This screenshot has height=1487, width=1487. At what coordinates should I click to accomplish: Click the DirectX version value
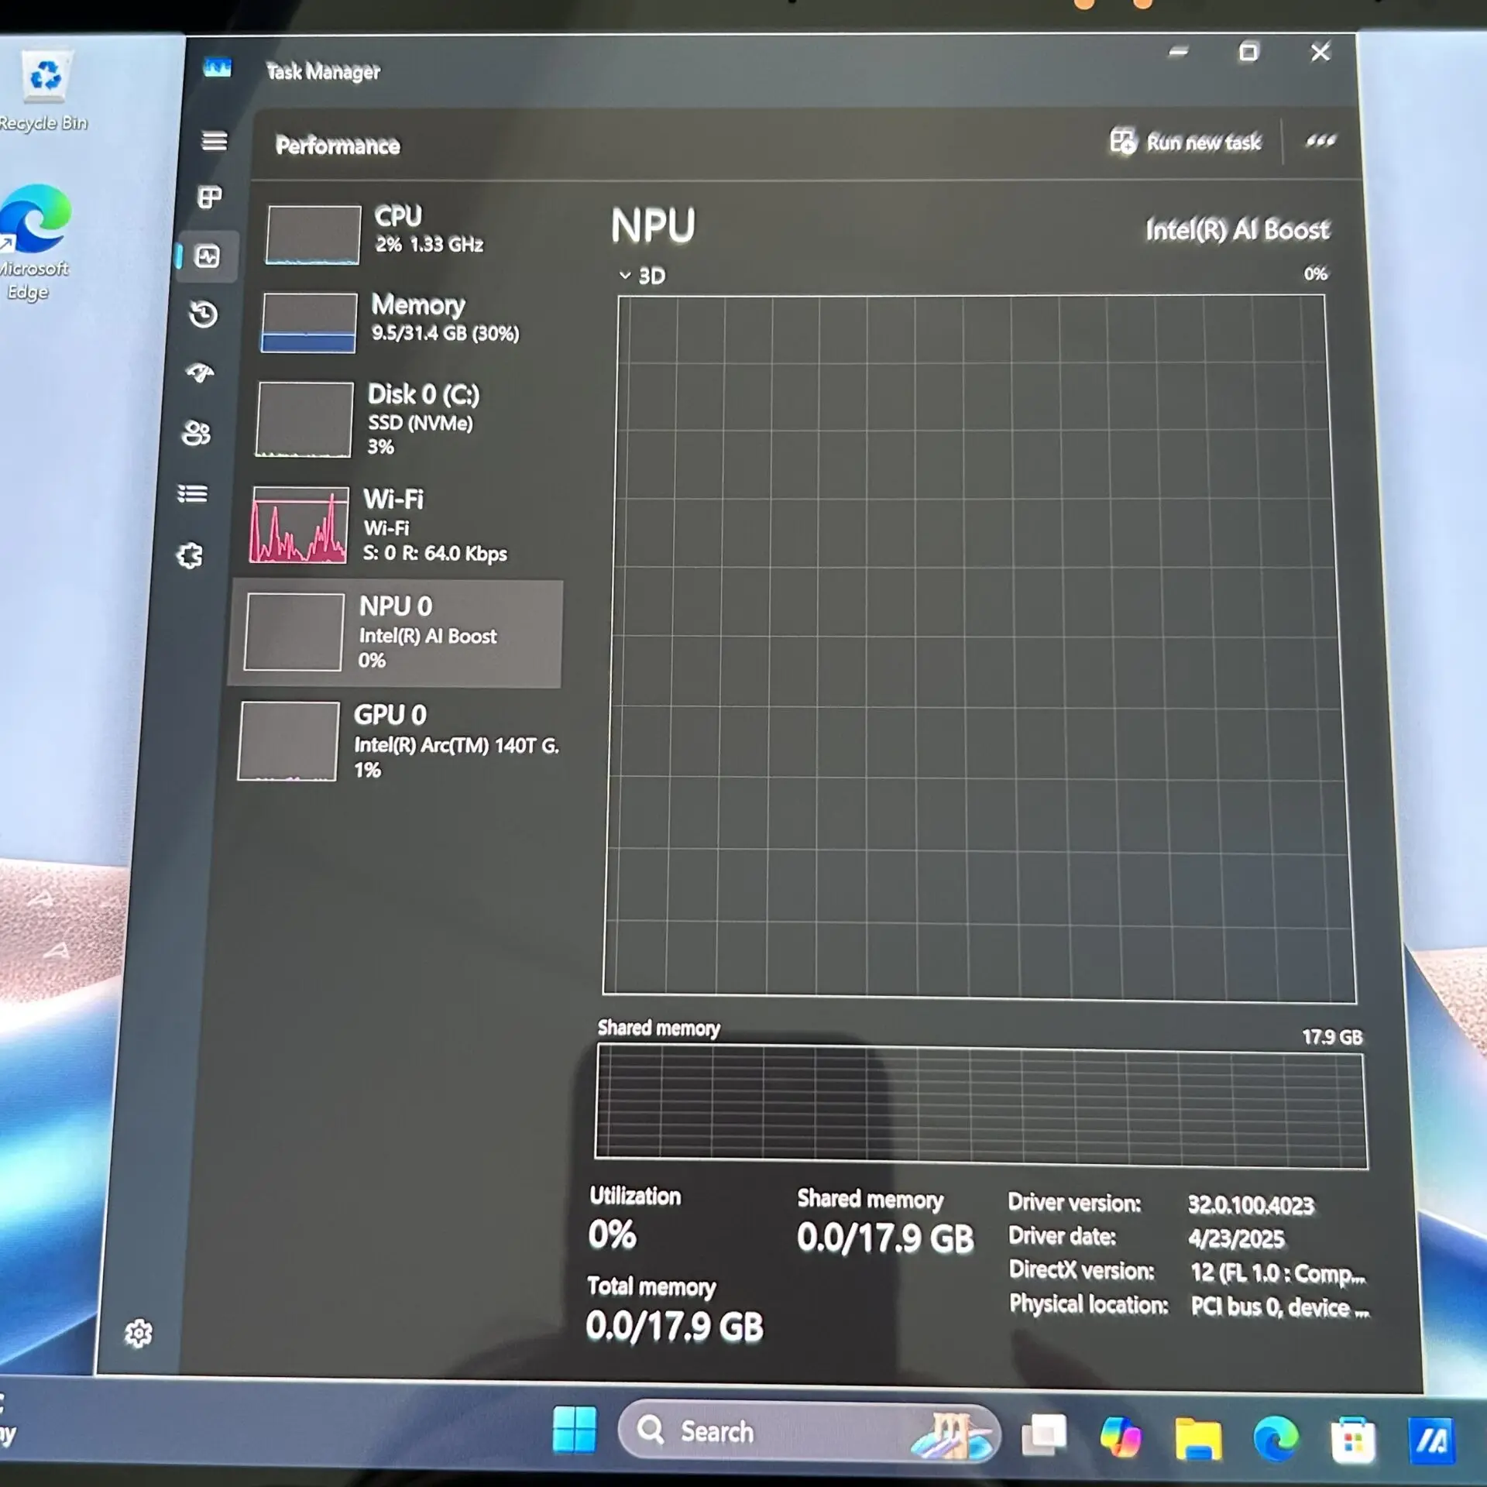pyautogui.click(x=1278, y=1272)
